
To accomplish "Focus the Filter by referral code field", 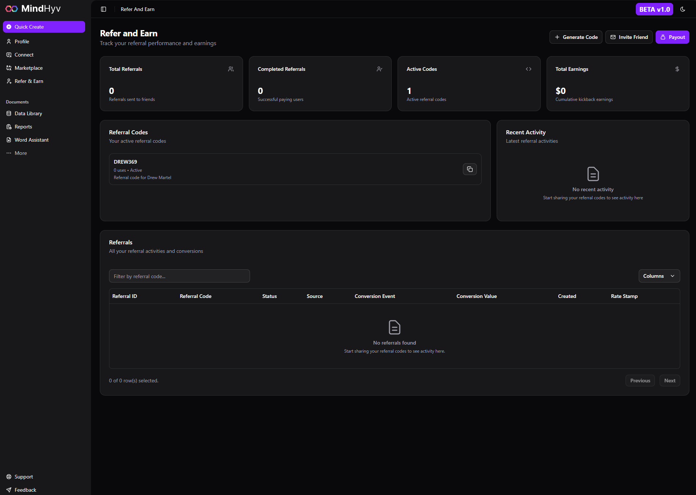I will coord(180,276).
